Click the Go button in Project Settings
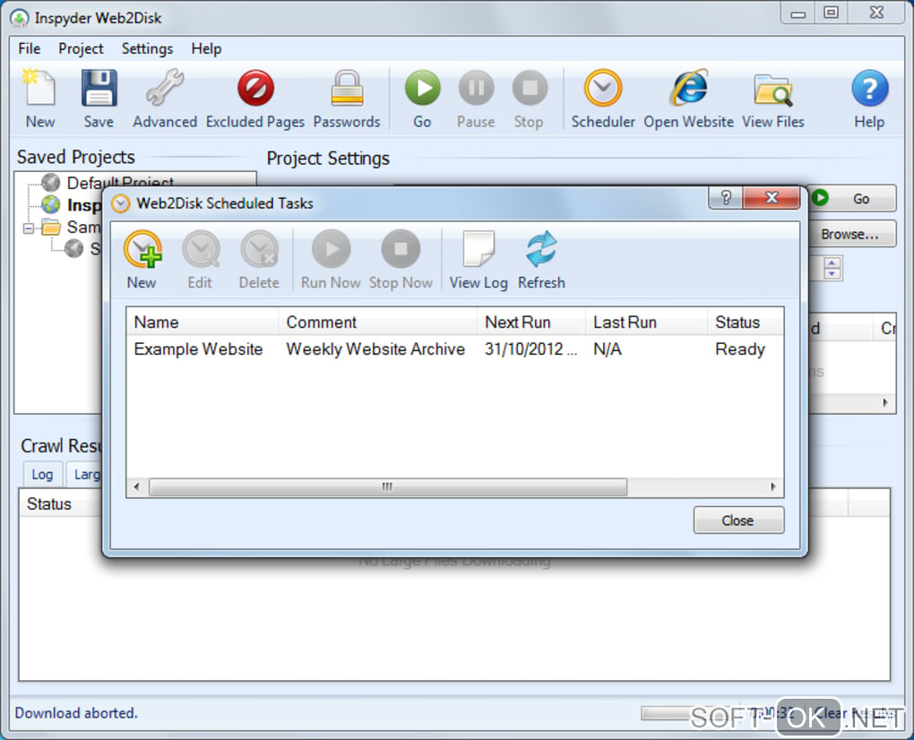The width and height of the screenshot is (914, 740). tap(852, 198)
